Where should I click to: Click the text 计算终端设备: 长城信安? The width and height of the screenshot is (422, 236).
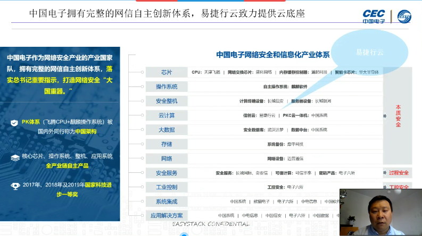point(261,101)
